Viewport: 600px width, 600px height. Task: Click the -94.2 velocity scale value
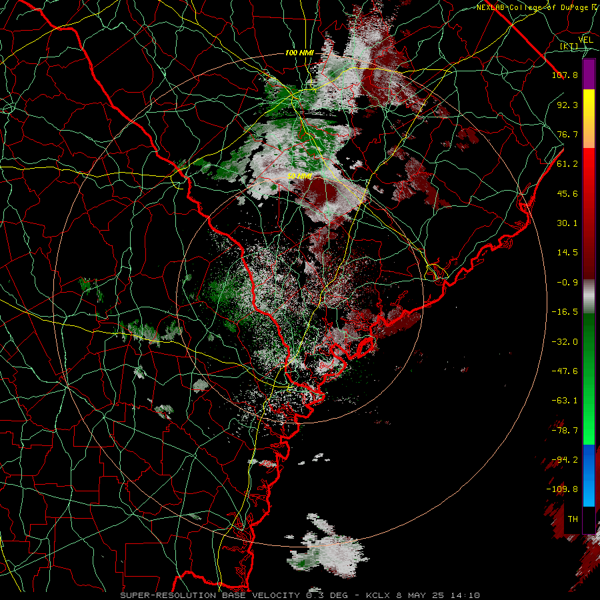[565, 460]
